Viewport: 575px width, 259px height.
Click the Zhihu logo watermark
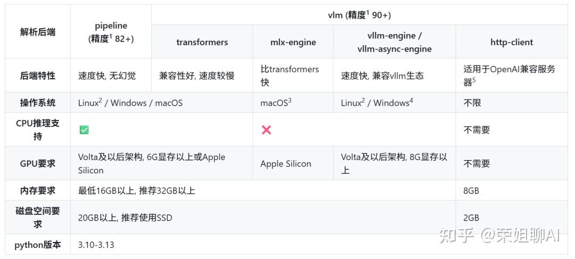click(x=457, y=235)
